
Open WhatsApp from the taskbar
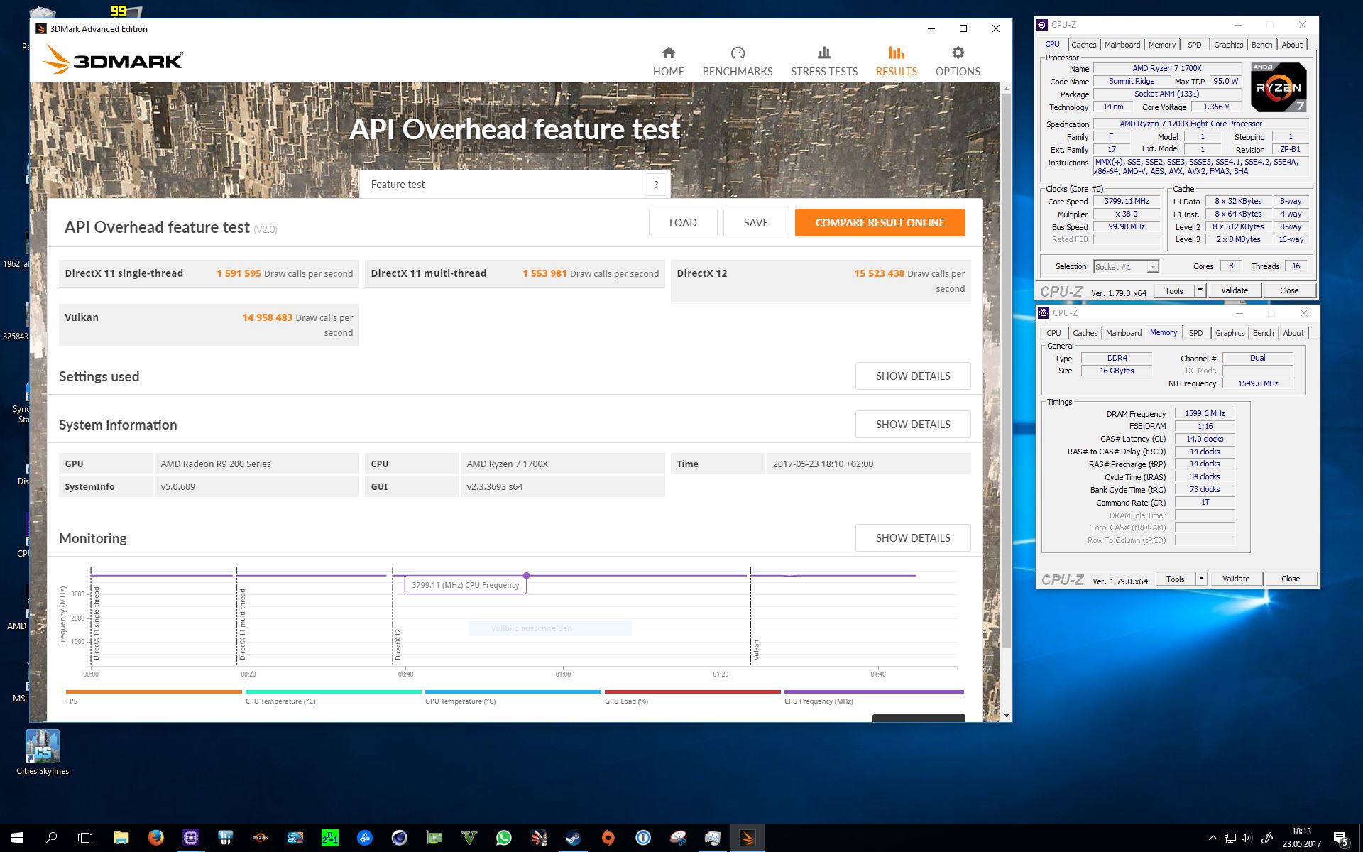503,838
